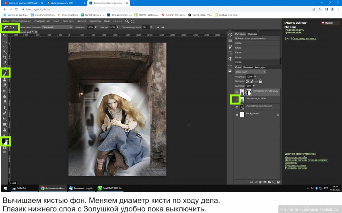Open Фотошоп онлайн (старая версия) link
Screen dimensions: 342x213
tap(307, 160)
